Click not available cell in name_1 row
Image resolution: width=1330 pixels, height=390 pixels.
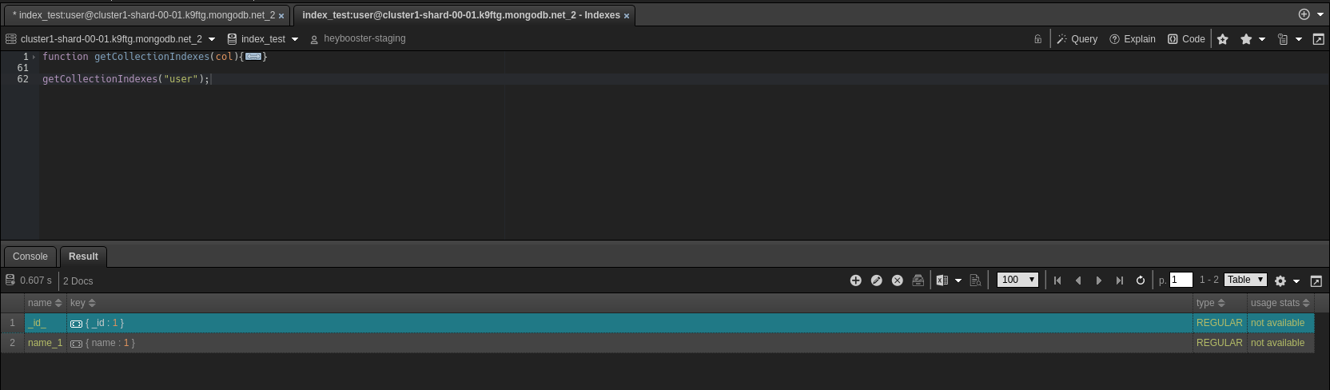point(1280,343)
